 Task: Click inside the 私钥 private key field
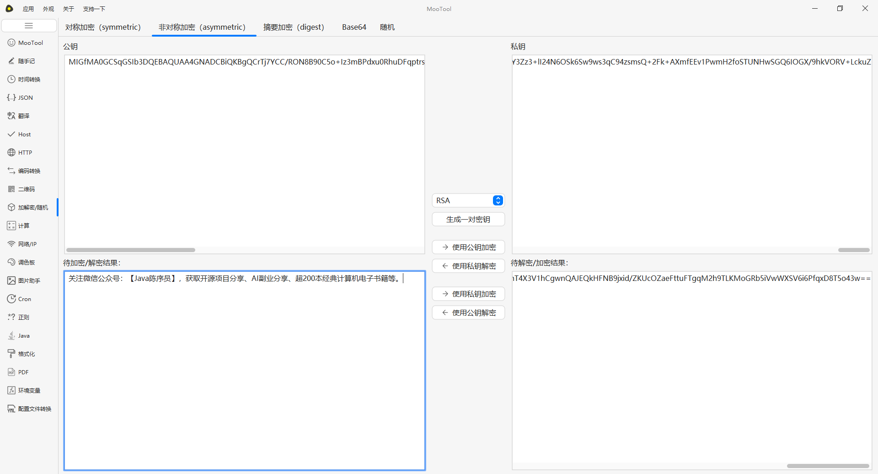point(691,151)
